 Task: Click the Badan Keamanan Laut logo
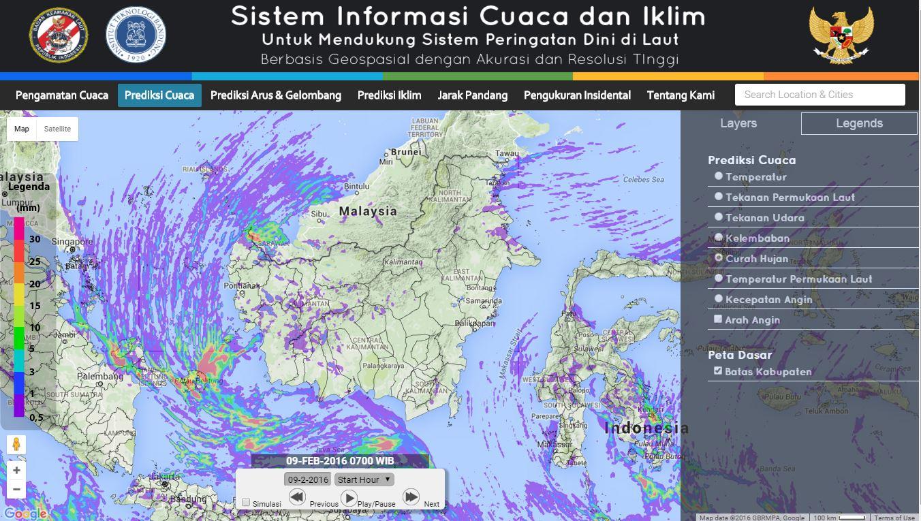click(58, 34)
